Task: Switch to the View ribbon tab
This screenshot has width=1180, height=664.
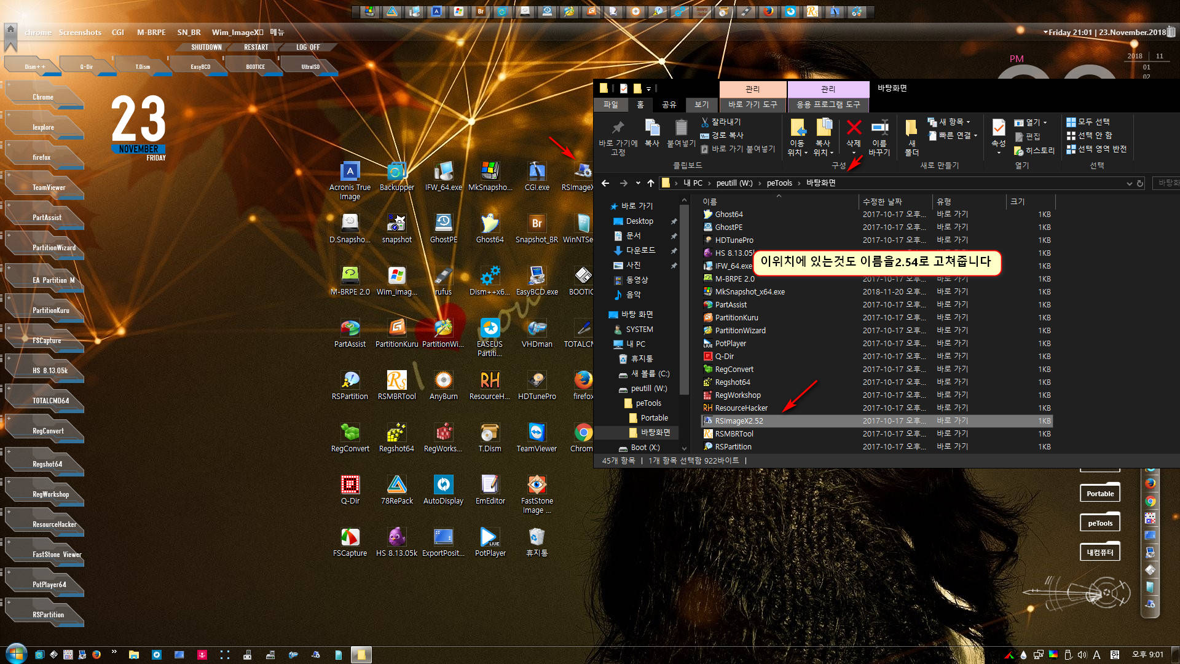Action: (x=702, y=105)
